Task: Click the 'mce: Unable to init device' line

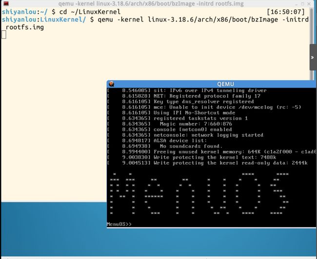Action: tap(204, 107)
